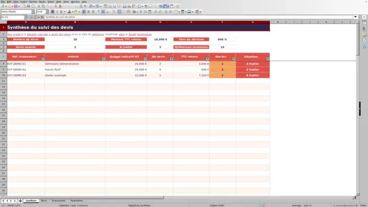This screenshot has height=207, width=368.
Task: Click the Format as currency icon
Action: [134, 11]
